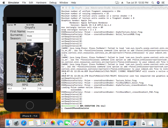Click 'Graphics Vendor: Apple Inc.' terminal line
This screenshot has width=168, height=128.
click(77, 20)
